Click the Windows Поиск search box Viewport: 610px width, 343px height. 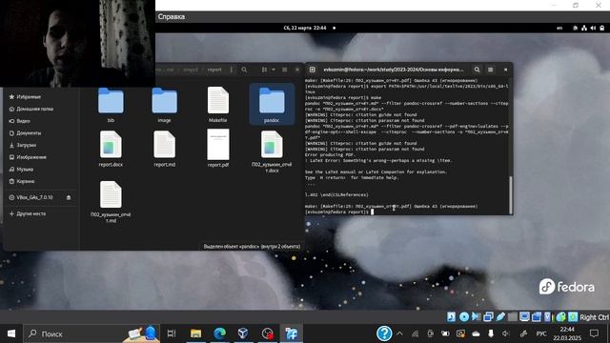91,333
